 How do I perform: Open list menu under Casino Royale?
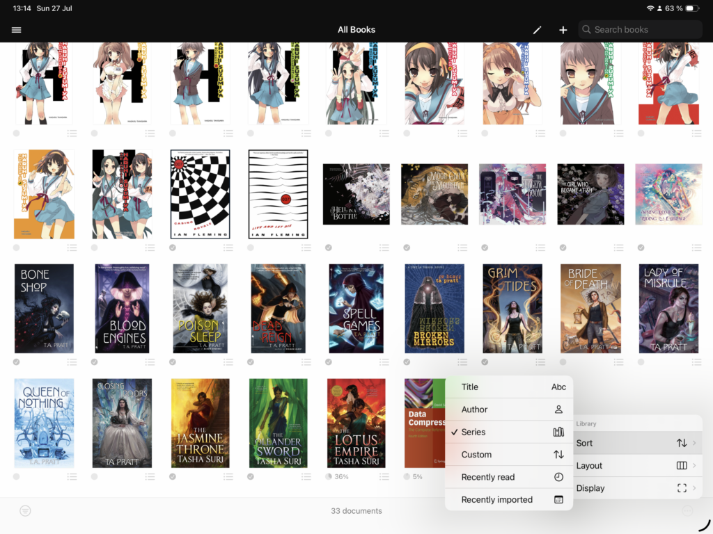[x=228, y=248]
